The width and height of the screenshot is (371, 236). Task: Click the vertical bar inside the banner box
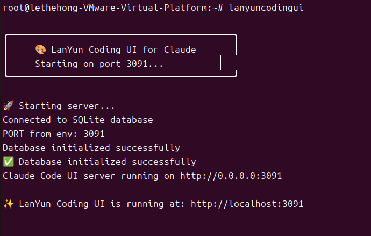pos(220,63)
